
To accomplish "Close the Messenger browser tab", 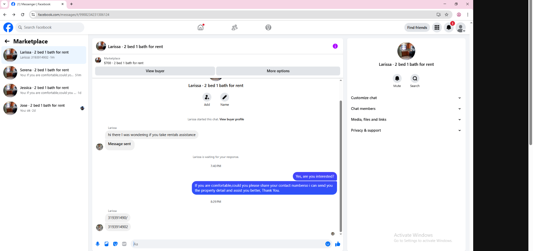I will click(63, 4).
